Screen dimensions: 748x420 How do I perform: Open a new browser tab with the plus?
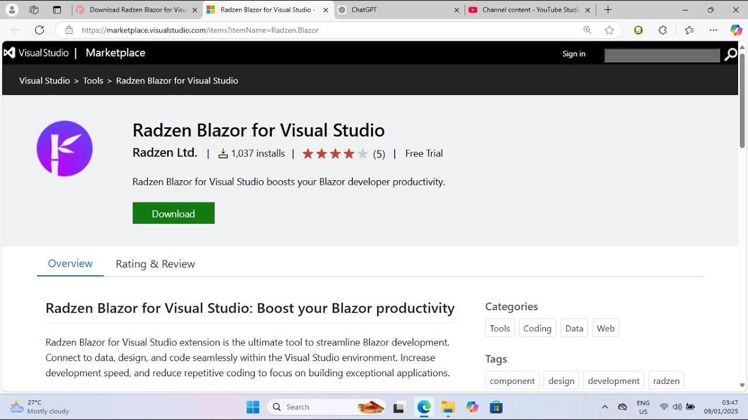click(x=608, y=10)
